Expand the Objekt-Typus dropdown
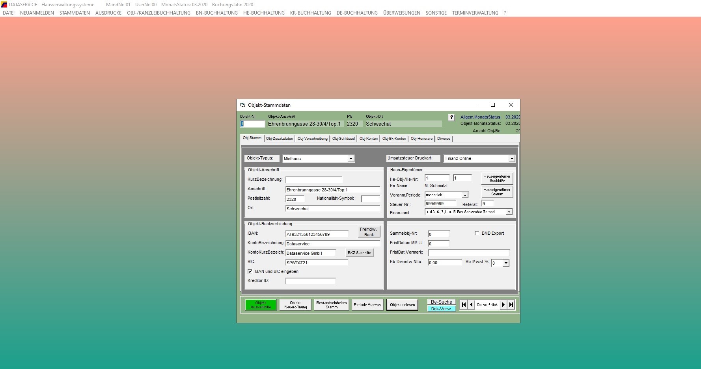Viewport: 701px width, 369px height. pyautogui.click(x=350, y=159)
